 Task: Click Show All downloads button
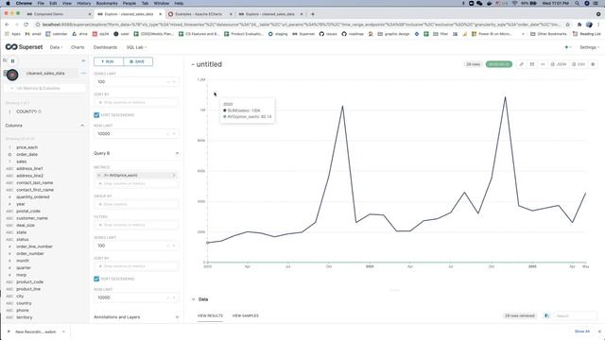pyautogui.click(x=582, y=331)
